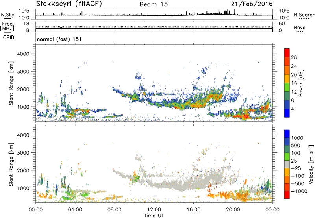The height and width of the screenshot is (218, 315).
Task: Click the 'Nave' label
Action: tap(299, 27)
